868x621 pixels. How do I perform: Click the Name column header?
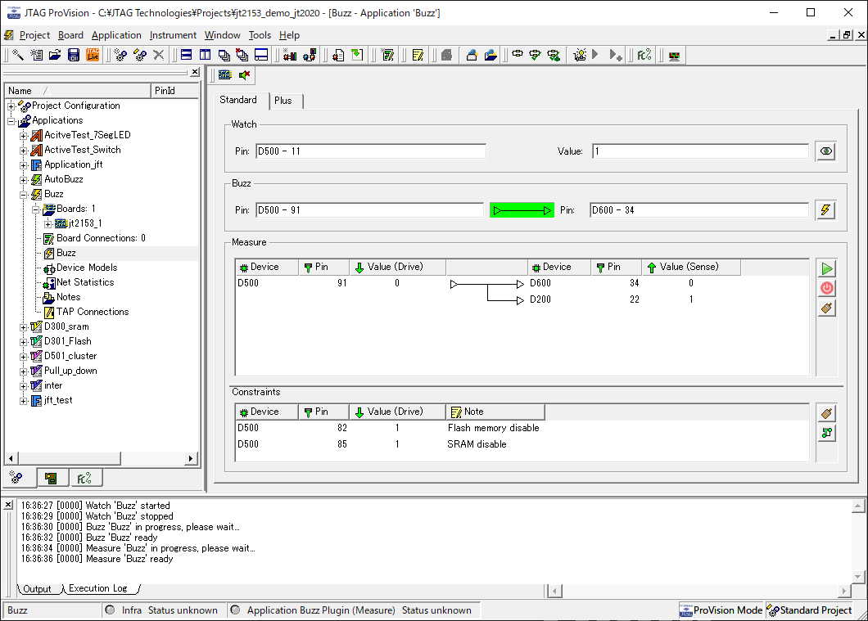point(78,91)
